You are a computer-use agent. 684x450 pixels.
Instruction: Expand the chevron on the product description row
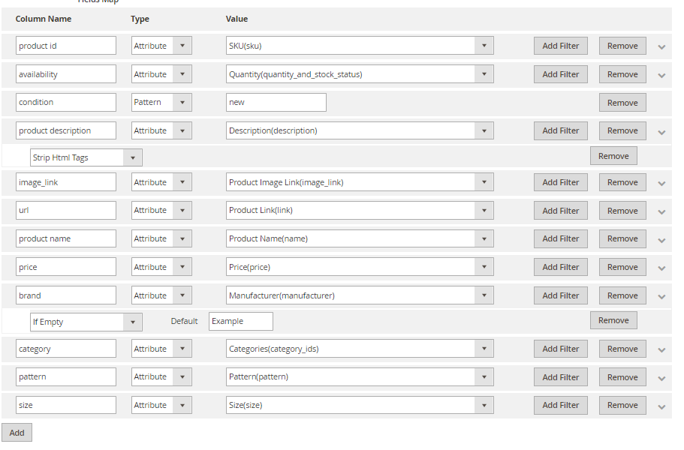(661, 132)
